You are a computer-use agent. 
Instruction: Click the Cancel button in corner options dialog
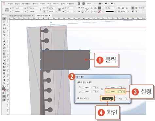click(121, 99)
